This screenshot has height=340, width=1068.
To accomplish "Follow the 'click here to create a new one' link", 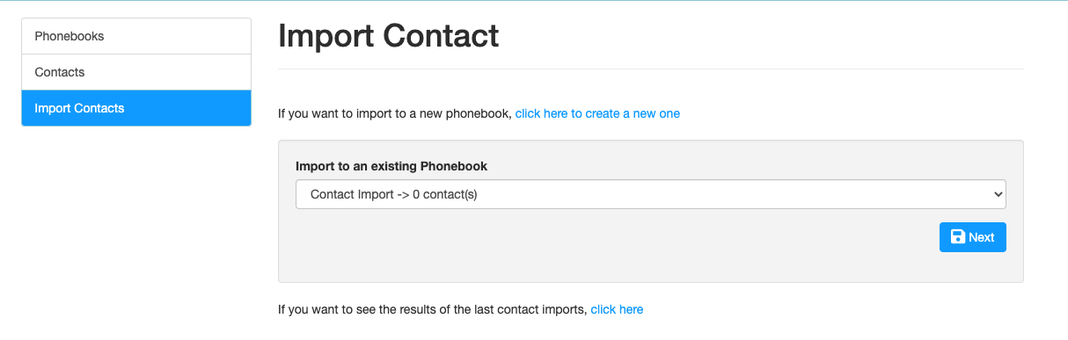I will point(597,113).
